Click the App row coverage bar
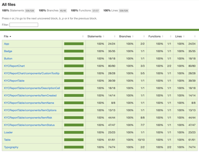Viewport: 199px width, 152px height. pos(74,44)
